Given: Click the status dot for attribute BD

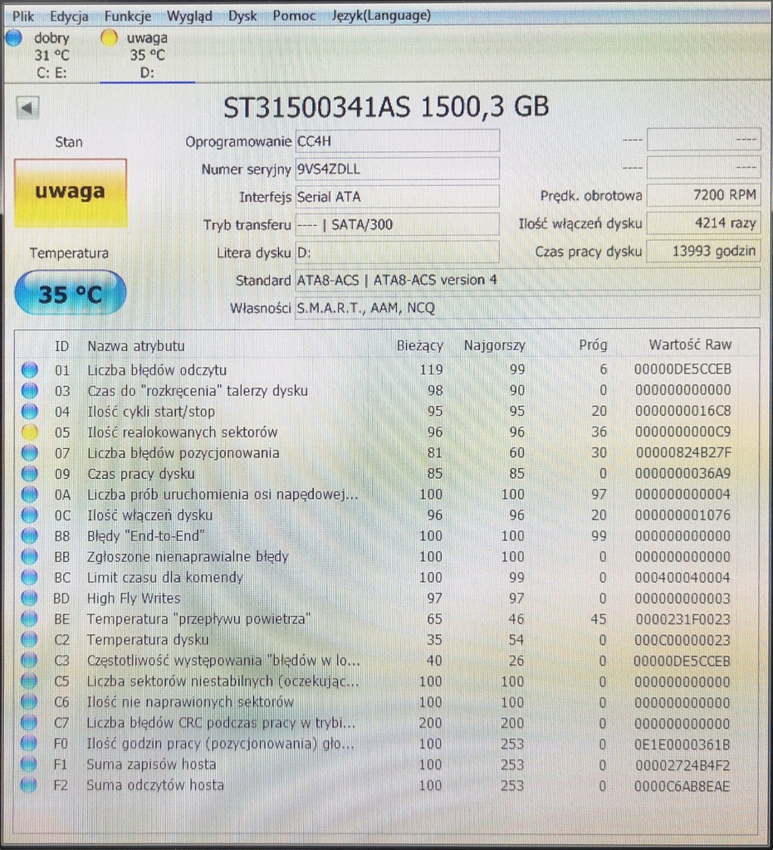Looking at the screenshot, I should tap(30, 598).
